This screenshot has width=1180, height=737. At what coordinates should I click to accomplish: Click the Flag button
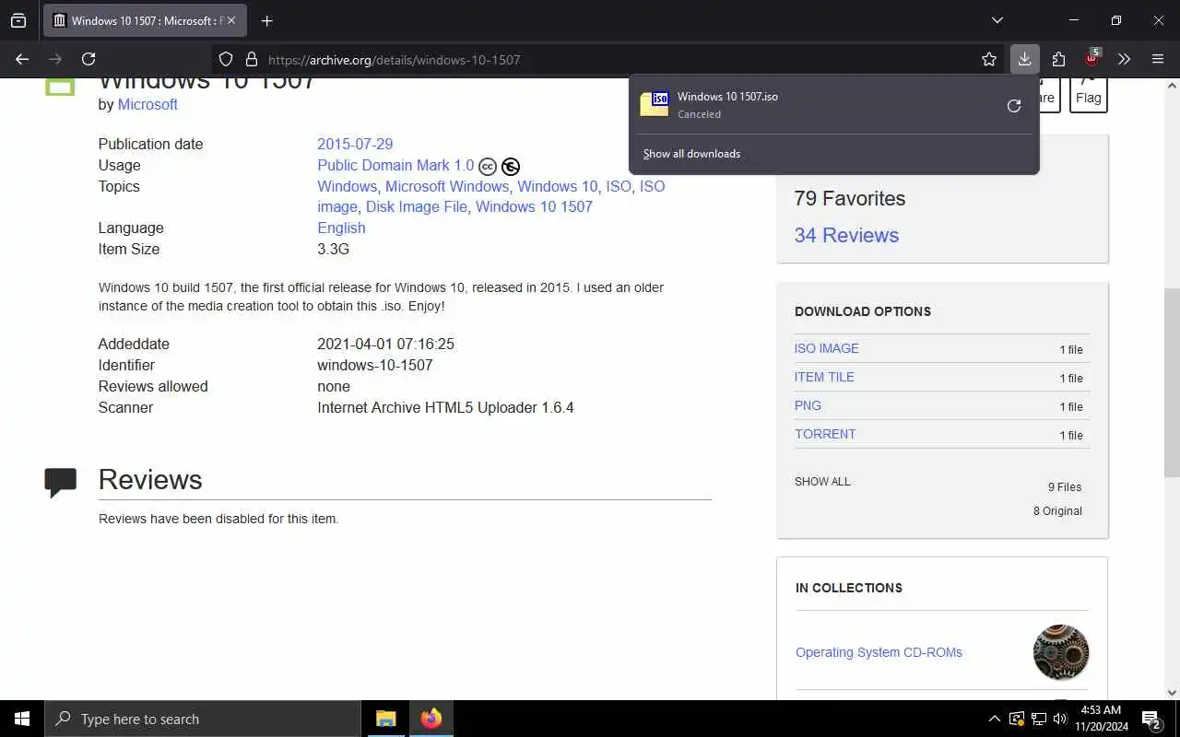click(1088, 94)
